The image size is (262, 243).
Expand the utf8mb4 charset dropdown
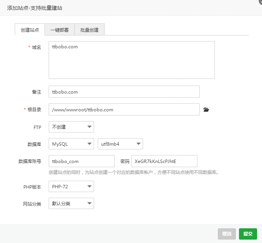click(x=120, y=144)
